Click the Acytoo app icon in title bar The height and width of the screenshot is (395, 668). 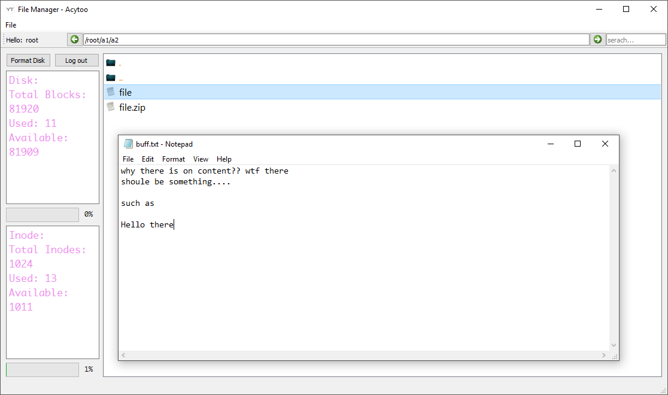pyautogui.click(x=8, y=9)
